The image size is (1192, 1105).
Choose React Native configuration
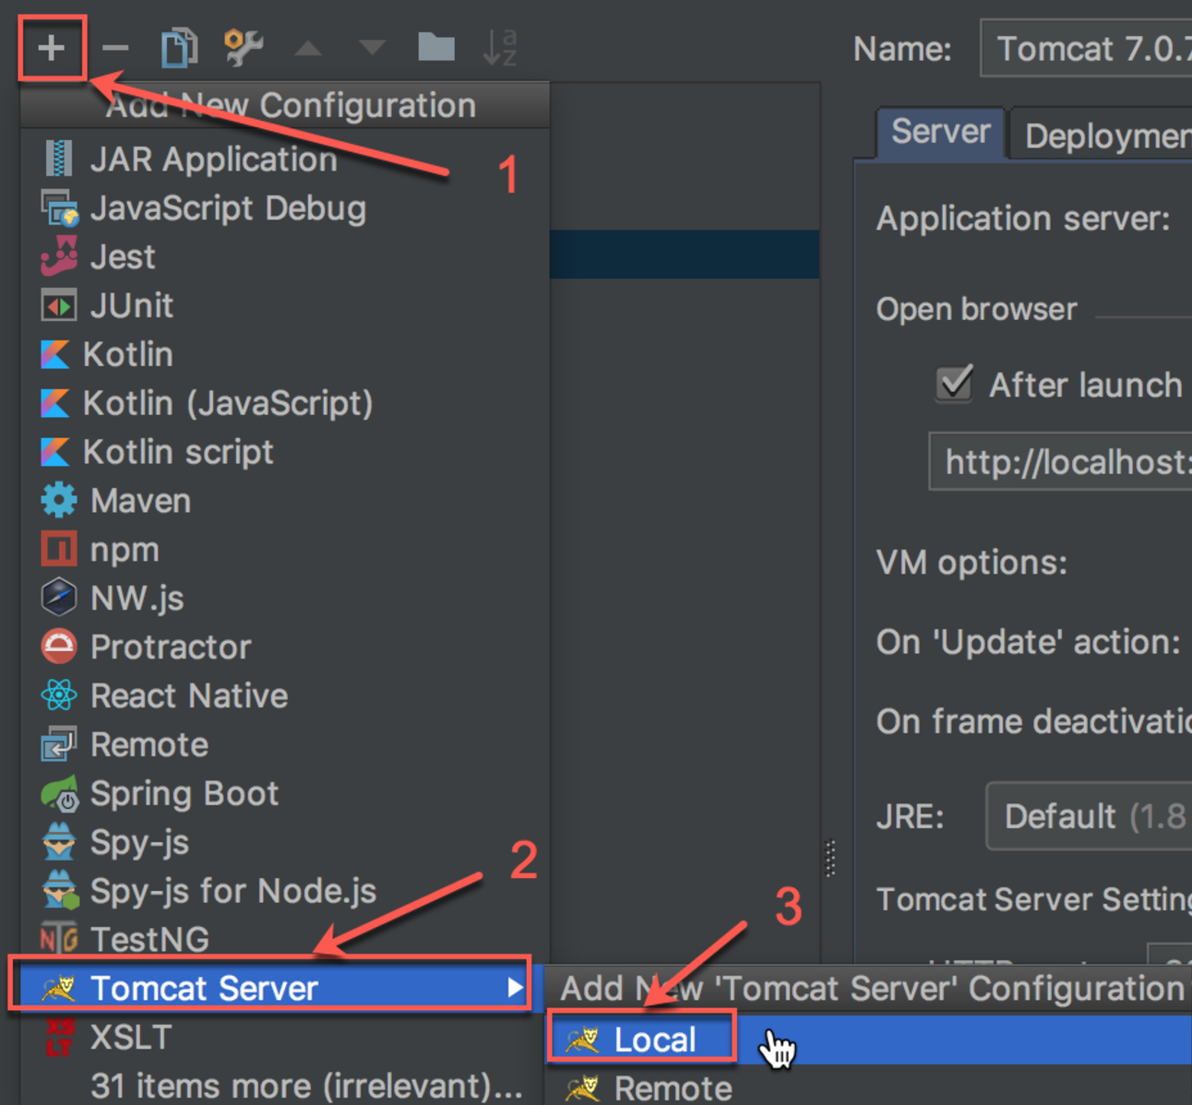click(285, 696)
